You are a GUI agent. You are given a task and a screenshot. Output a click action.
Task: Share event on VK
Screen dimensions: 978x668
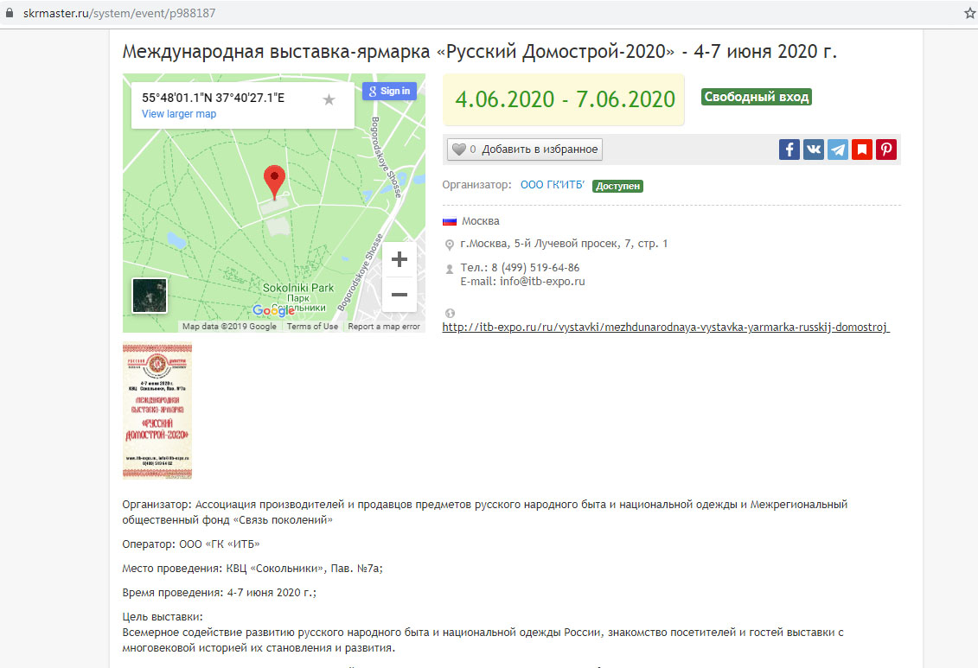[814, 150]
